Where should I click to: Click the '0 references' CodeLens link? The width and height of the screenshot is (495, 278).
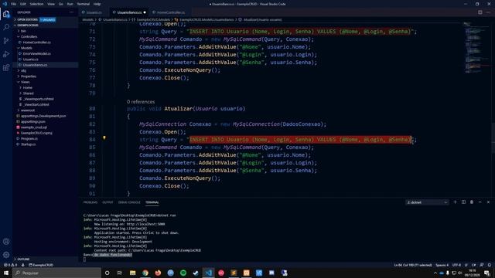pyautogui.click(x=141, y=102)
